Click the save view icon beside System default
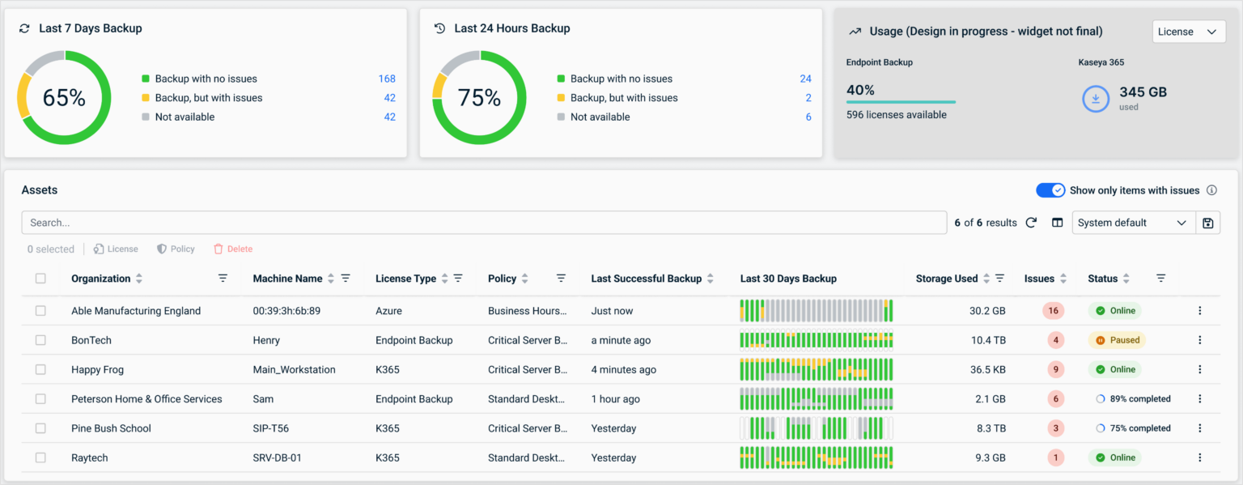Screen dimensions: 1243x485 pyautogui.click(x=1208, y=222)
